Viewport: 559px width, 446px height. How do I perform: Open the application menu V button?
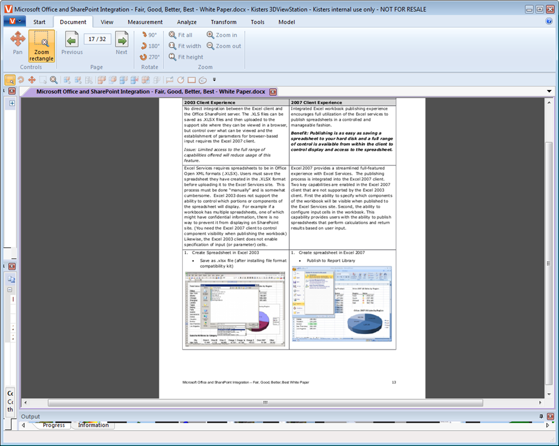tap(14, 21)
